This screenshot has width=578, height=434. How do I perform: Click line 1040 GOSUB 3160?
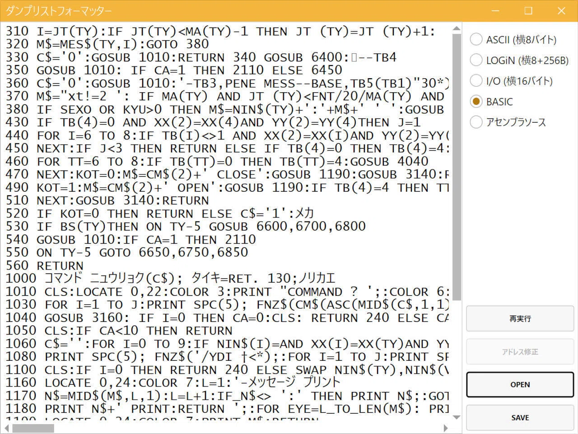tap(227, 318)
